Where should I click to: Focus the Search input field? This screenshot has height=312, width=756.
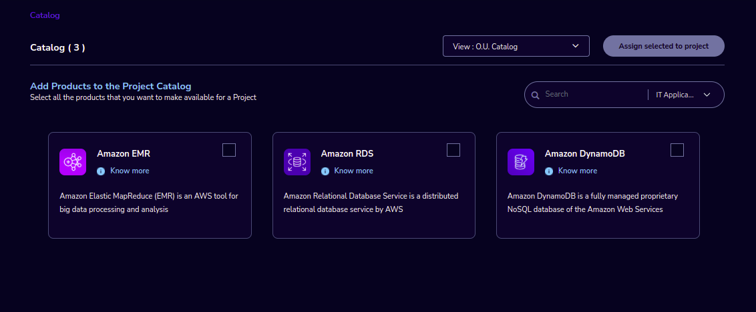coord(593,95)
